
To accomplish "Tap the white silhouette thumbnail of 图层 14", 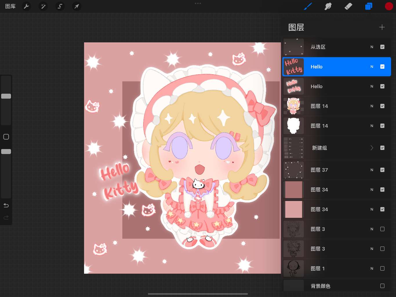I will pos(294,126).
